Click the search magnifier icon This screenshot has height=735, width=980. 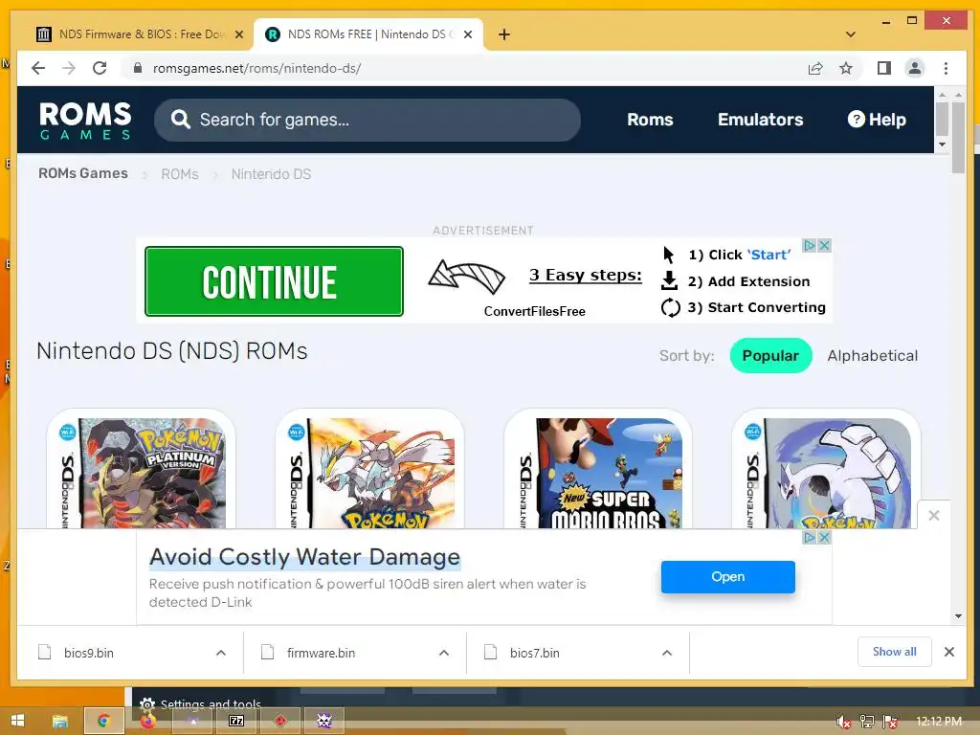coord(180,120)
